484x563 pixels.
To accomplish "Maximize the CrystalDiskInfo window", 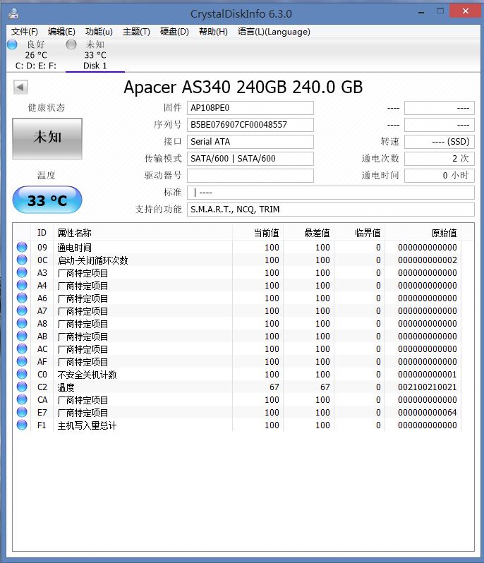I will 440,11.
